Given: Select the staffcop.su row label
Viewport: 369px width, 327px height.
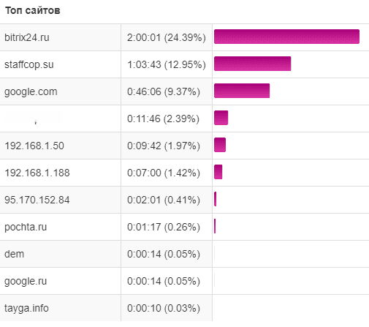Looking at the screenshot, I should pos(28,64).
